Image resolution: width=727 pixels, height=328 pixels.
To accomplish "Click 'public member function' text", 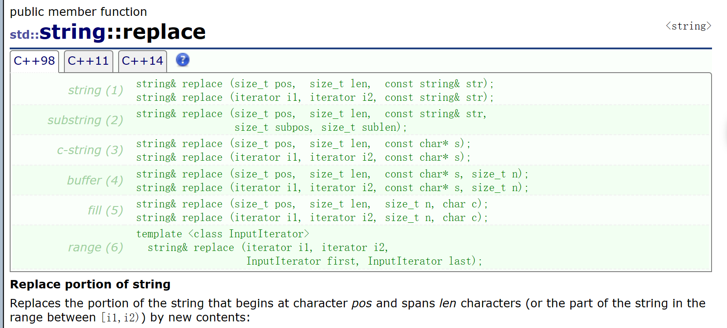I will tap(78, 12).
